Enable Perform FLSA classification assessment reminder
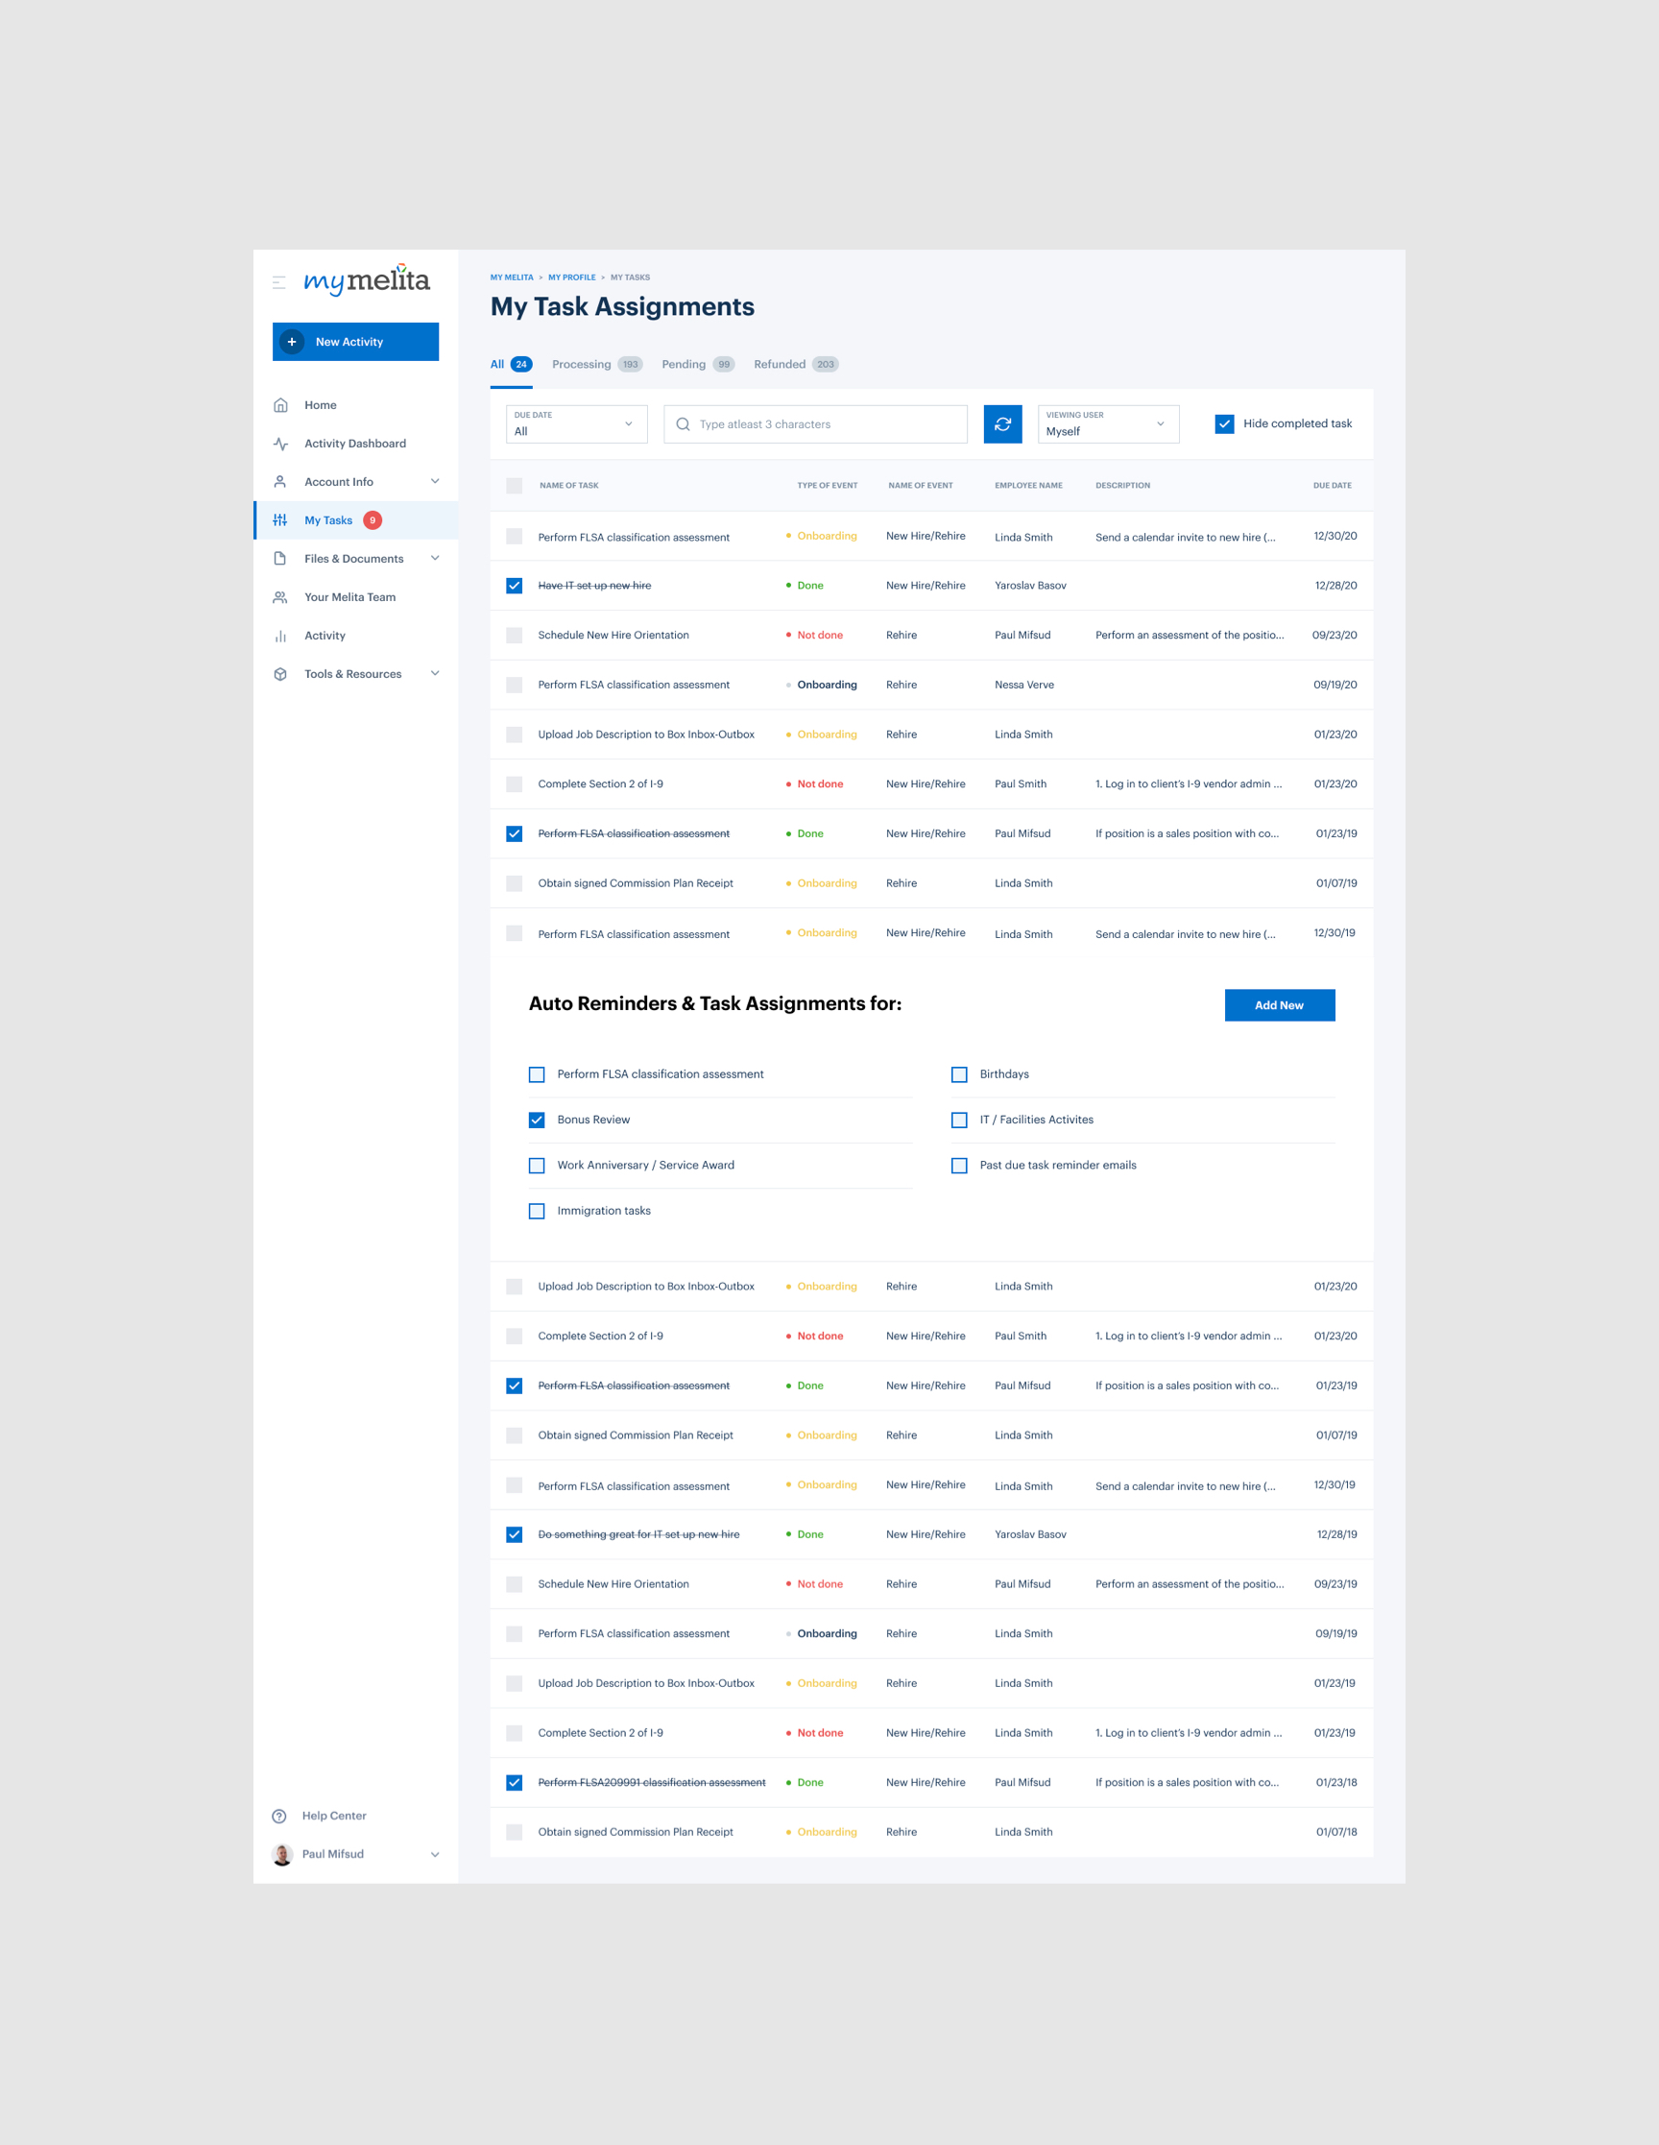 pos(537,1074)
